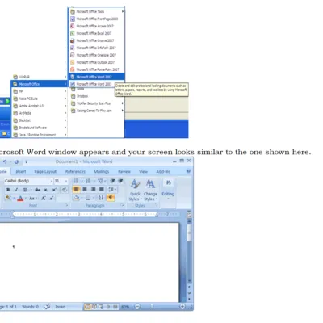The width and height of the screenshot is (323, 323).
Task: Apply Strikethrough formatting
Action: (37, 190)
